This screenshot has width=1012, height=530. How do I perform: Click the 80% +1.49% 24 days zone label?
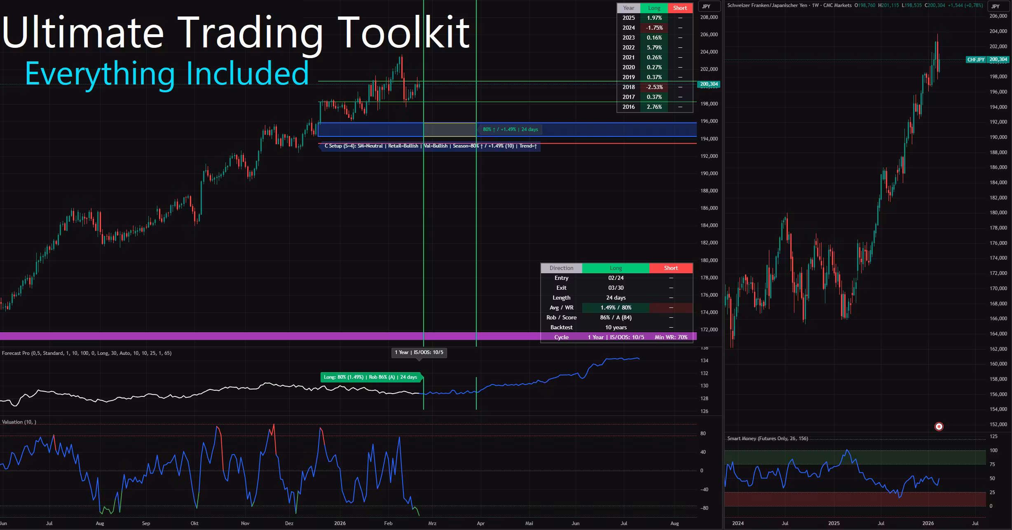(x=510, y=129)
